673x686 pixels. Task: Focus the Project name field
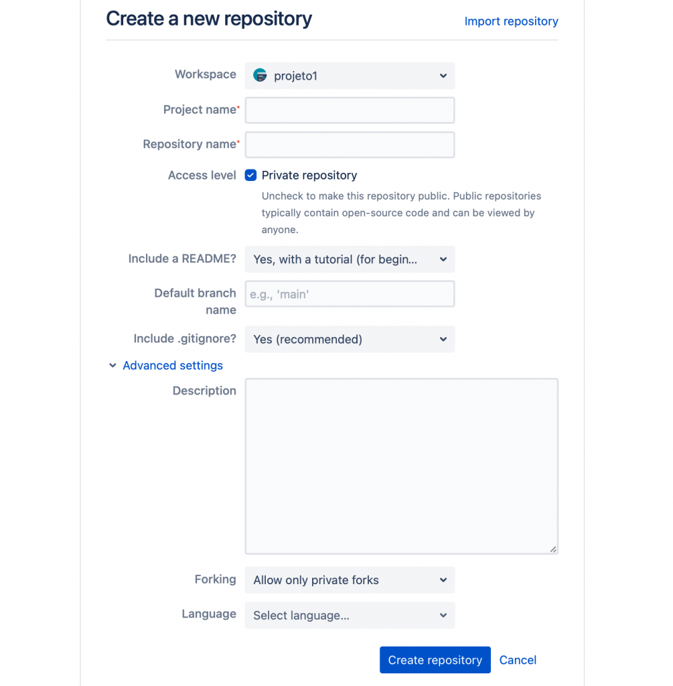350,111
